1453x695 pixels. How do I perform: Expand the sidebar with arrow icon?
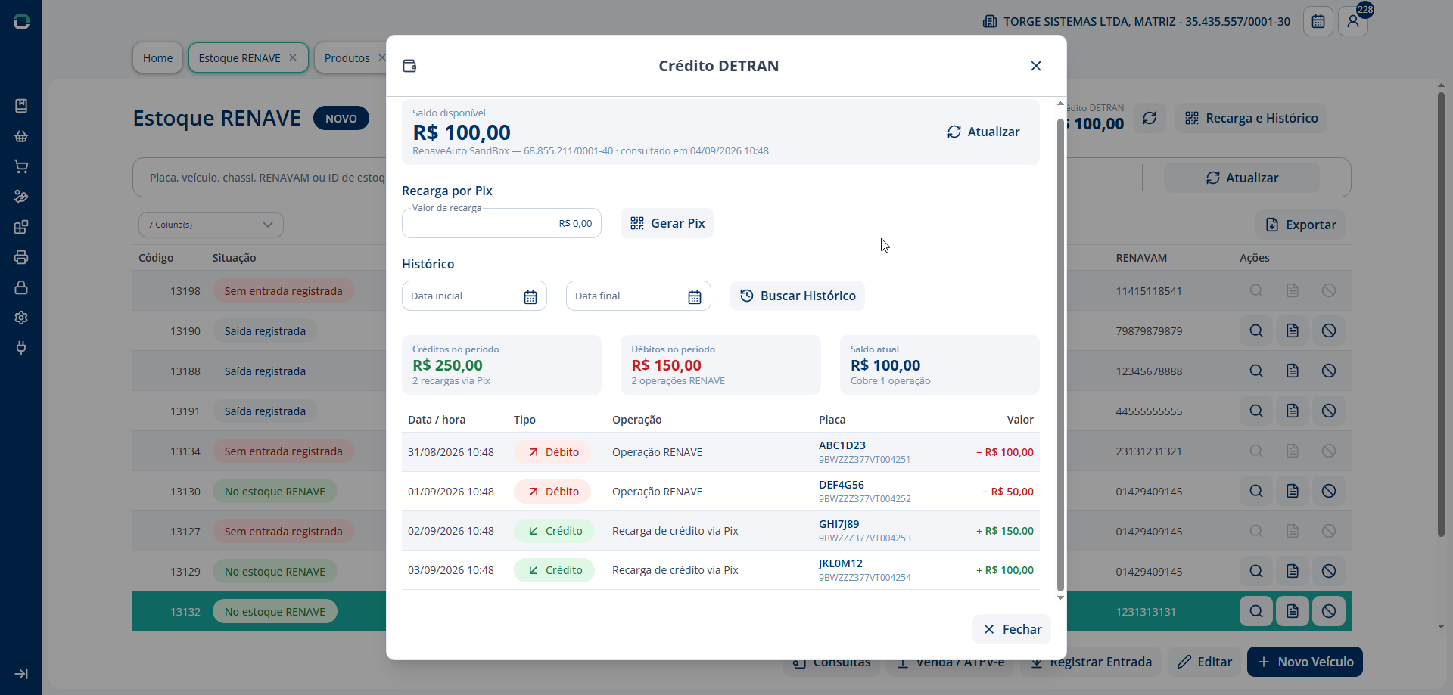point(21,674)
